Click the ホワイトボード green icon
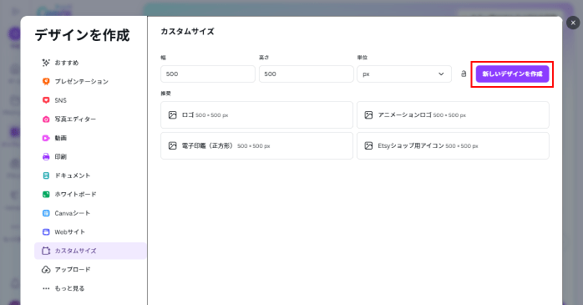583x305 pixels. tap(46, 194)
